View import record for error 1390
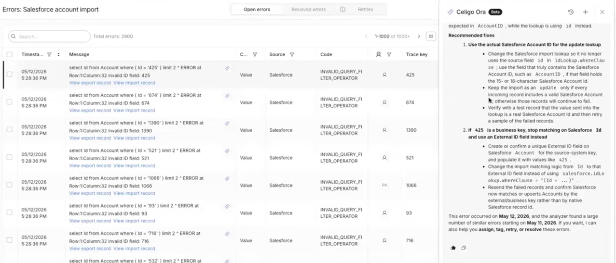 pos(134,138)
